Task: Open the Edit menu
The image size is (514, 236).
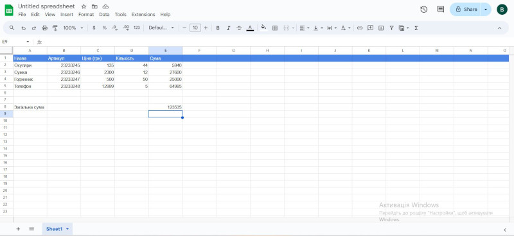Action: point(35,15)
